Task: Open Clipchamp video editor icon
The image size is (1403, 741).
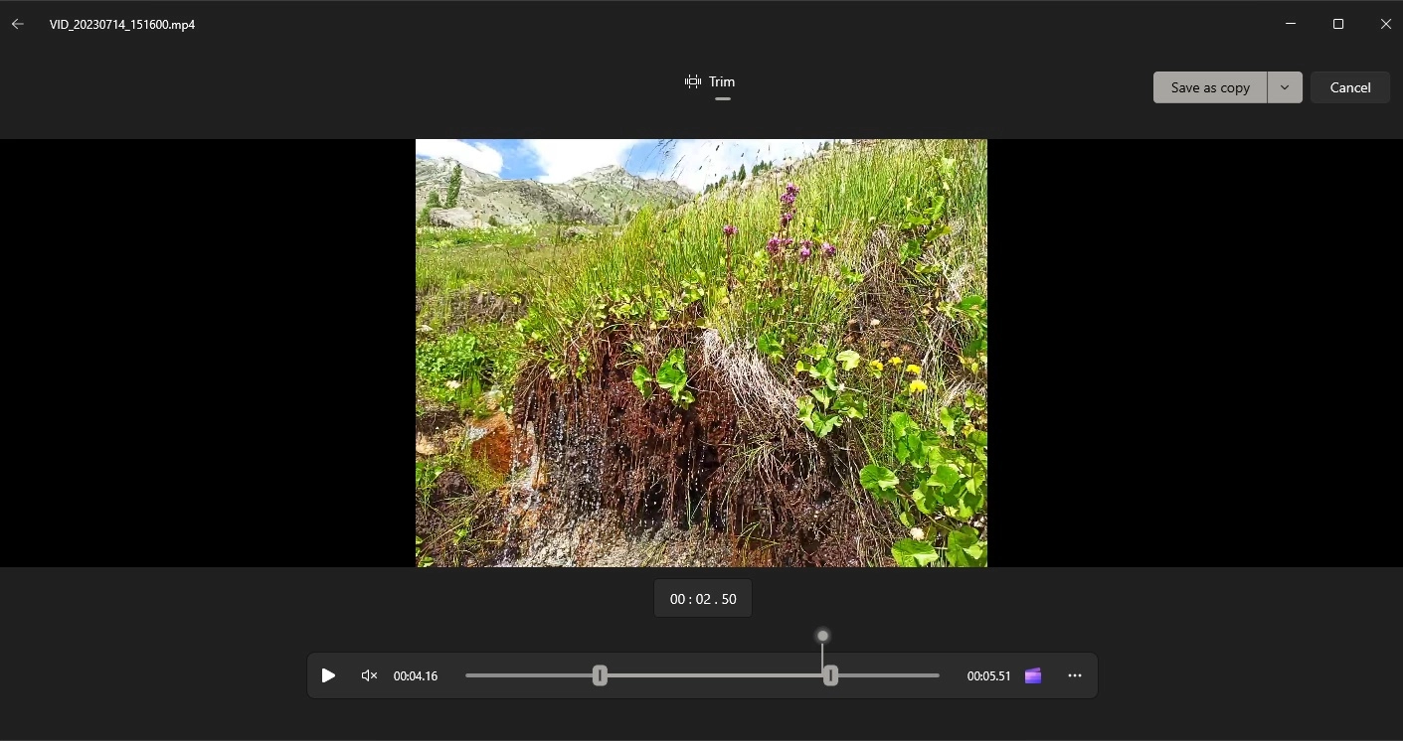Action: (1033, 675)
